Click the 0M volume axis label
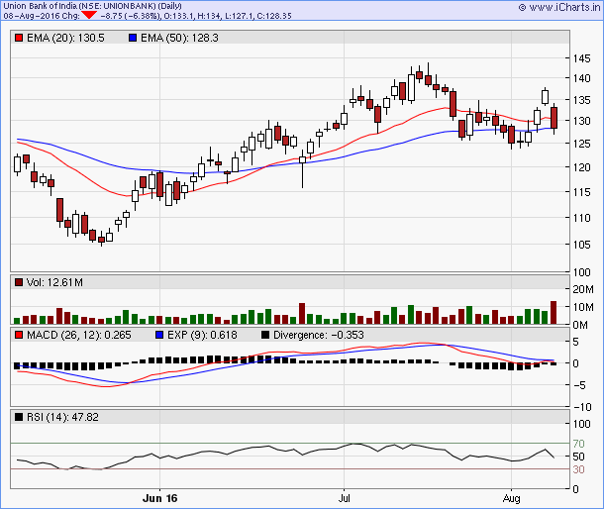Screen dimensions: 604x509 [580, 325]
